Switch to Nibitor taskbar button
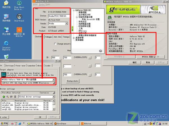Screen dimensions: 169x126 point(94,124)
